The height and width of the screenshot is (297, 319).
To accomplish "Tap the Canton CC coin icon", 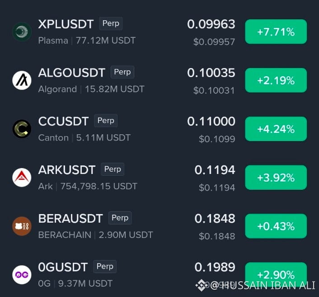I will point(22,129).
